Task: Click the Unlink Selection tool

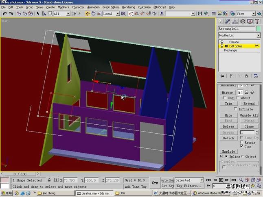Action: click(25, 13)
